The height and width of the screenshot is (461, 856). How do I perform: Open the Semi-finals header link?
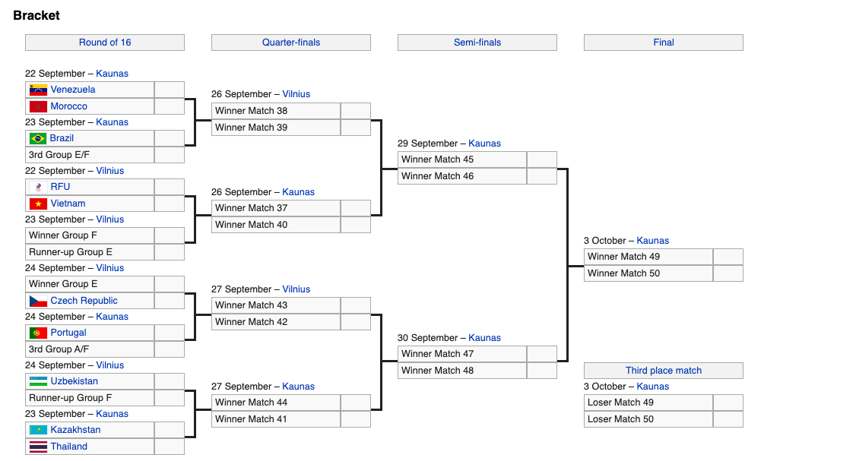point(477,43)
